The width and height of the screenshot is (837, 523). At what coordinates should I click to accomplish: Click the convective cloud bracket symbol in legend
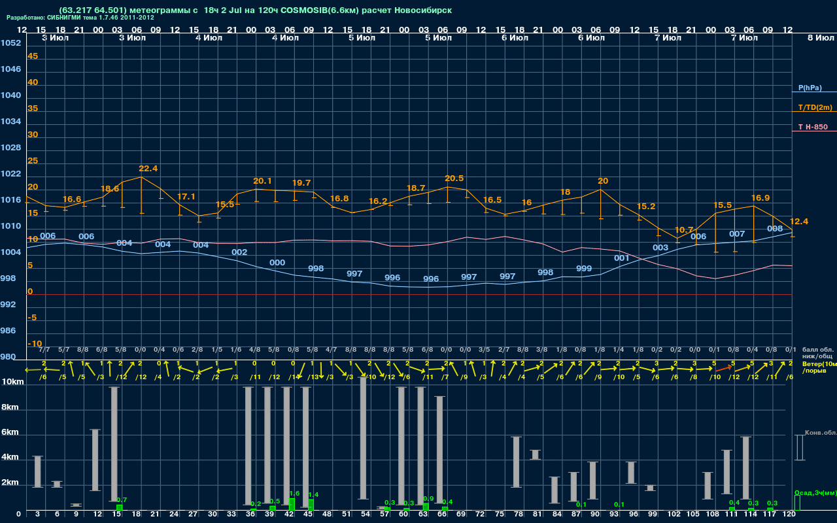pos(799,448)
